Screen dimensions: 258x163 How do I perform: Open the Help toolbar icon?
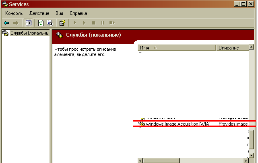[x=62, y=23]
